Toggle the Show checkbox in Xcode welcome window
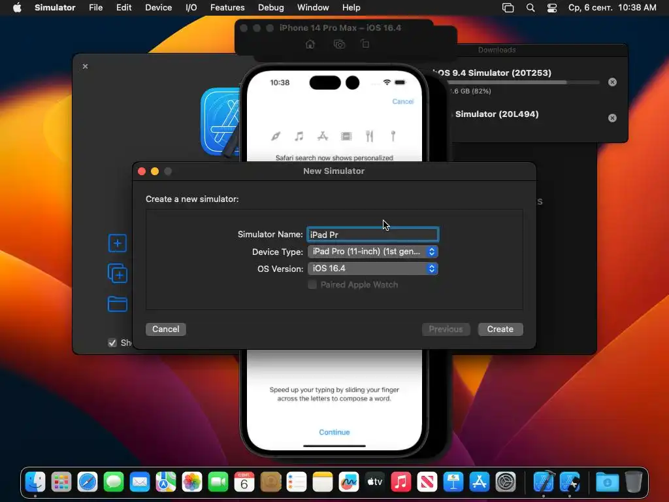The image size is (669, 502). tap(112, 343)
